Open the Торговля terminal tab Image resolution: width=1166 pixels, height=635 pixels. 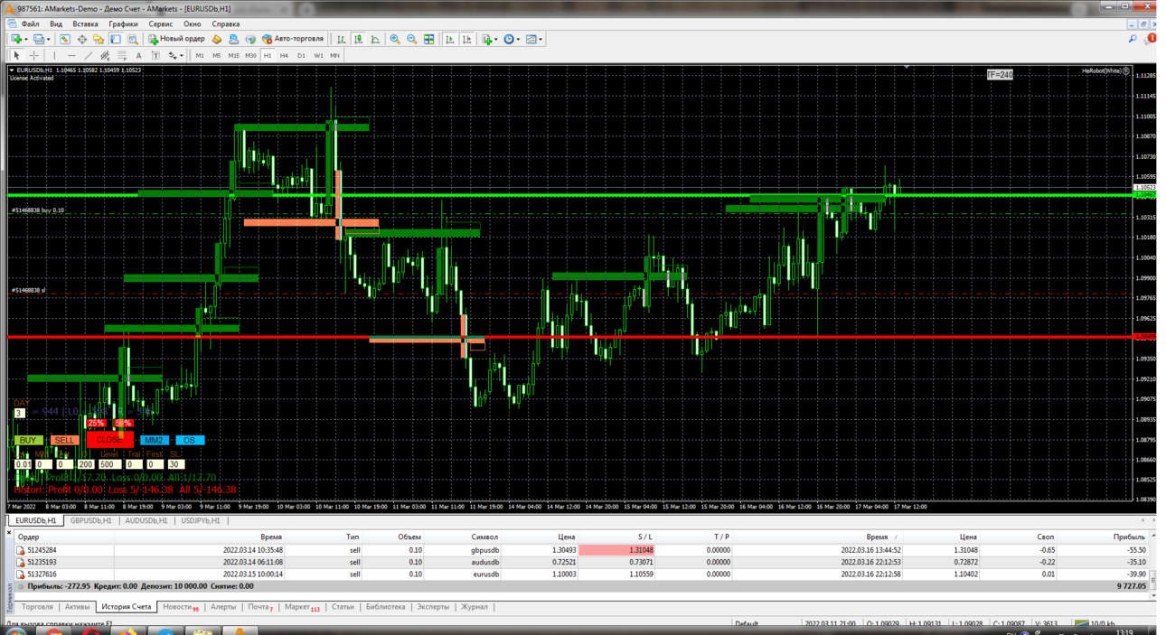click(x=37, y=607)
